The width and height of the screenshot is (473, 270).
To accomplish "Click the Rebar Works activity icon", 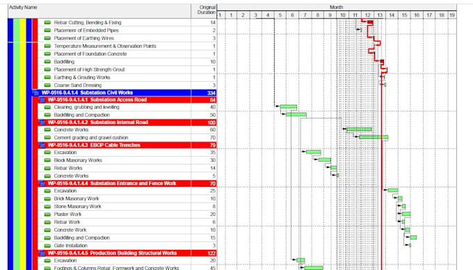I will tap(47, 168).
